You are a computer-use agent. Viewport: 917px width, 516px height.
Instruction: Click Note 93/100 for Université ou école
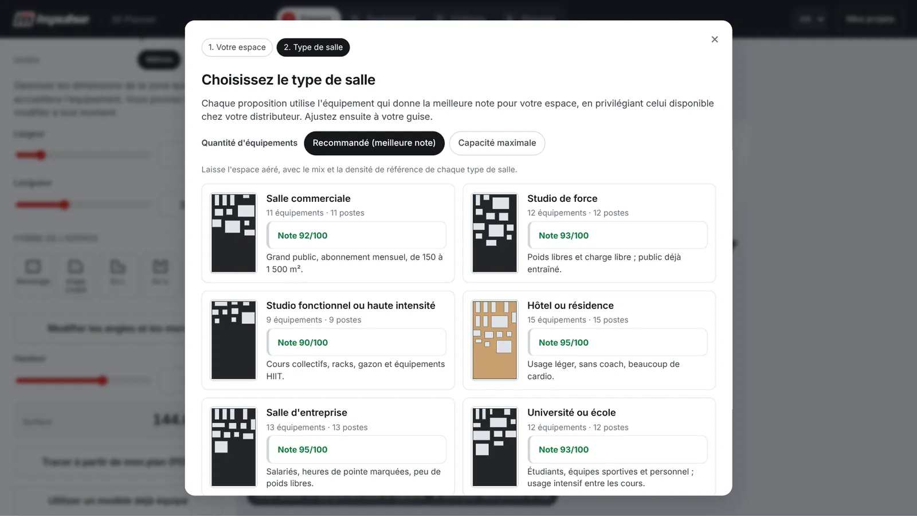point(617,450)
